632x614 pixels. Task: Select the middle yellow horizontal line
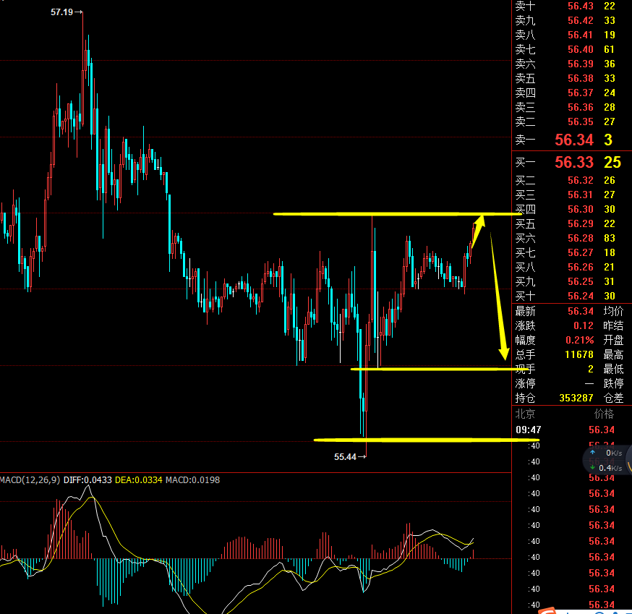tap(434, 370)
